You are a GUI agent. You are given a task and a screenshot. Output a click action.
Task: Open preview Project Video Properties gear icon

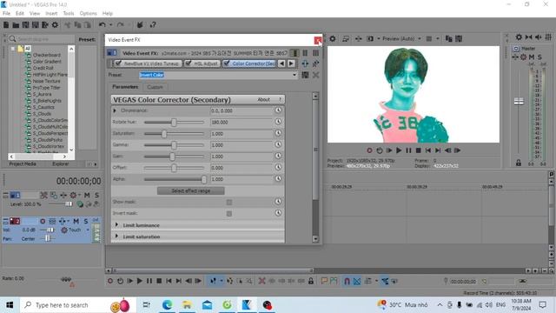pyautogui.click(x=332, y=38)
